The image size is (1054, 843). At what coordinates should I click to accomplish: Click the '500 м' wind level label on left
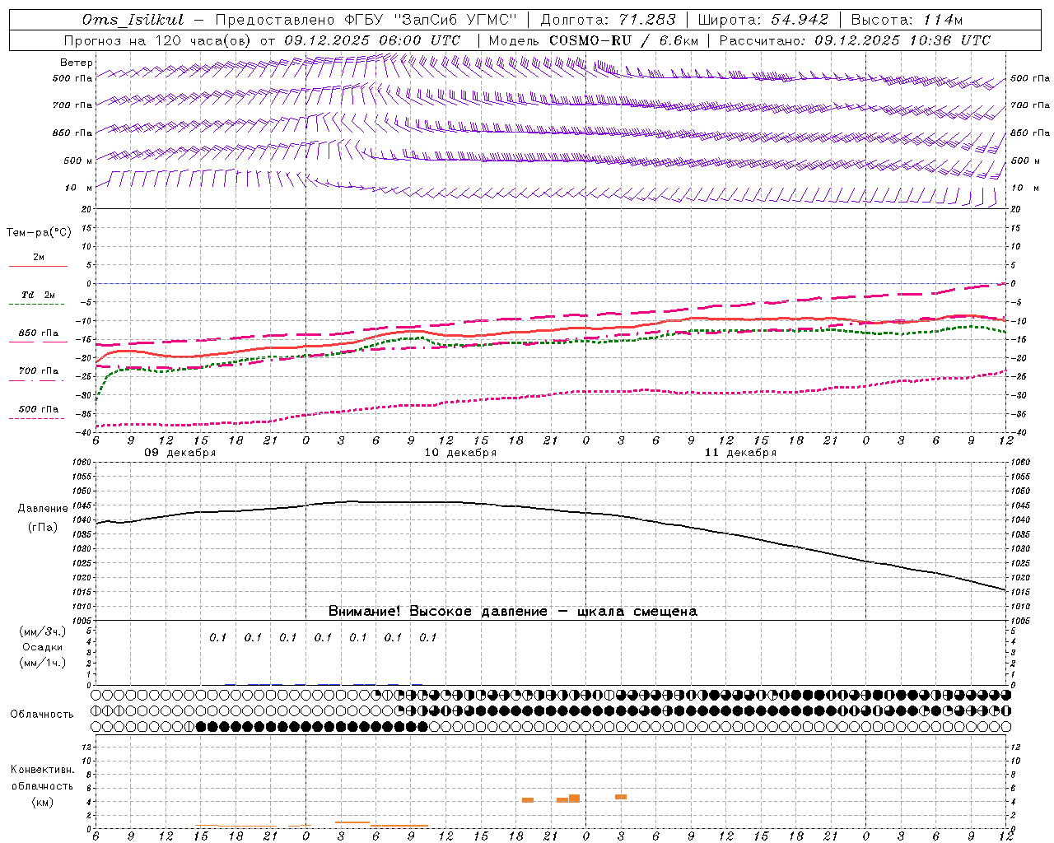pyautogui.click(x=78, y=161)
